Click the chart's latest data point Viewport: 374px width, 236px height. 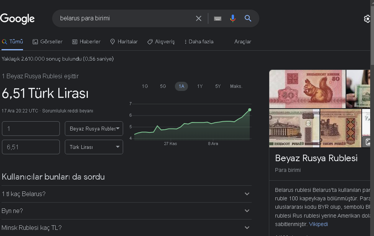pyautogui.click(x=250, y=110)
